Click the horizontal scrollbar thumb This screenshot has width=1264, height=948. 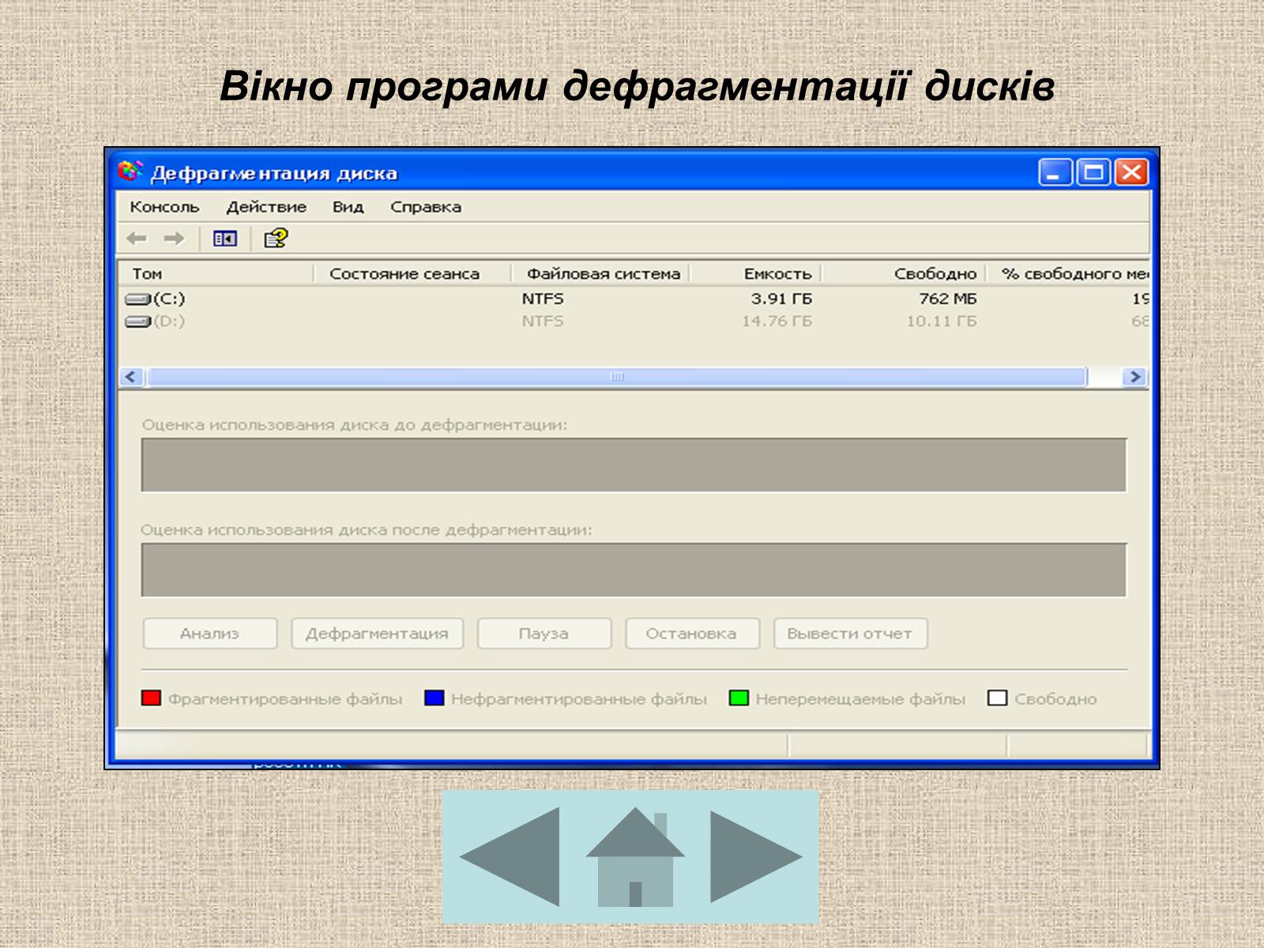tap(617, 377)
